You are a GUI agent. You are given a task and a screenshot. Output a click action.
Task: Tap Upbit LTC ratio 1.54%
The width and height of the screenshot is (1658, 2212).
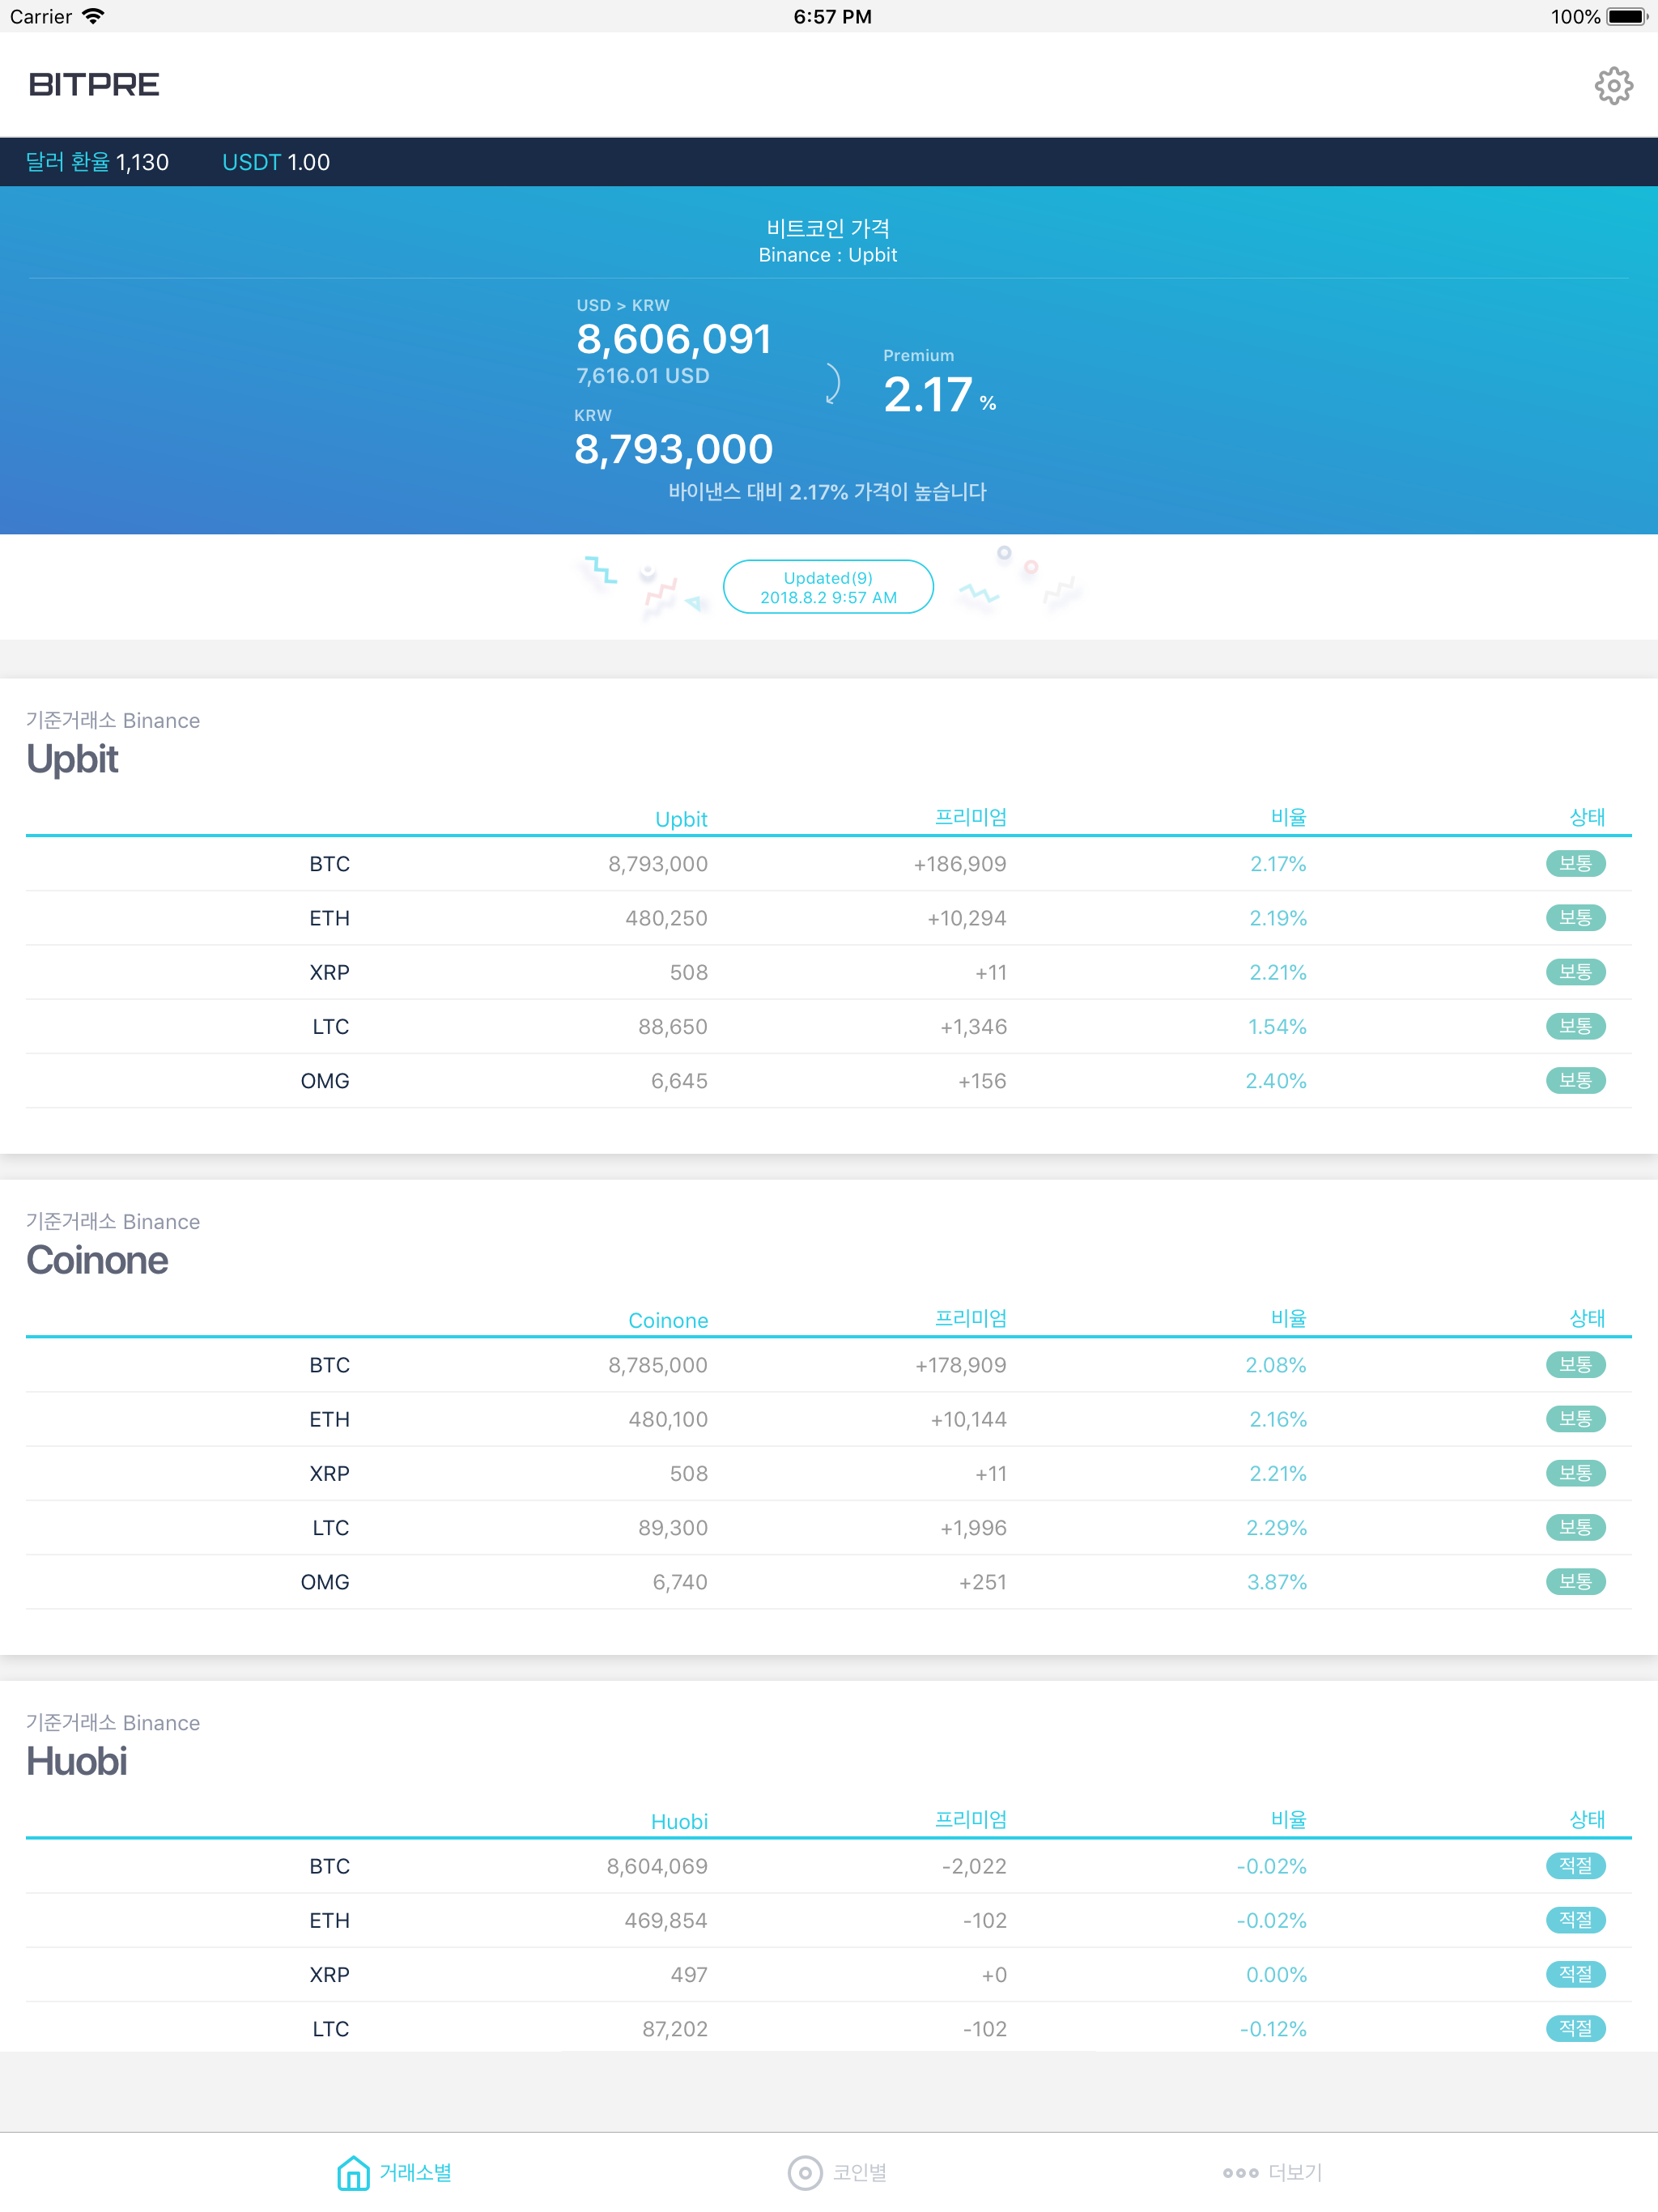point(1277,1026)
